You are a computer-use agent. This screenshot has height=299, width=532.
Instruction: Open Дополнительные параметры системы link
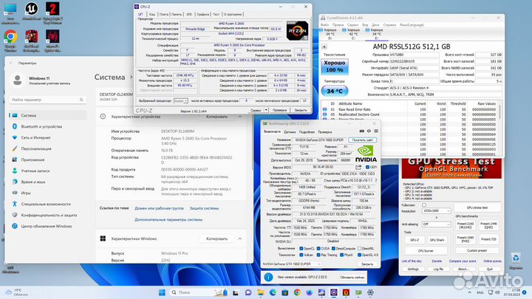[168, 220]
